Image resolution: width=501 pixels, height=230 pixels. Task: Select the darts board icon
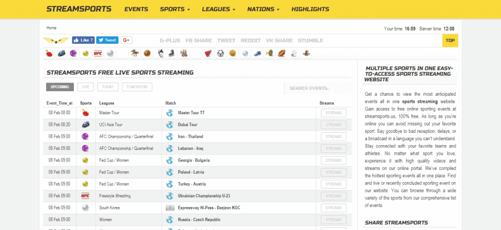(x=270, y=54)
